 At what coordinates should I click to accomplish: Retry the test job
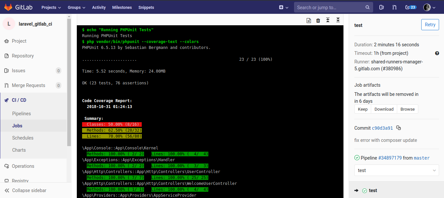(x=430, y=24)
